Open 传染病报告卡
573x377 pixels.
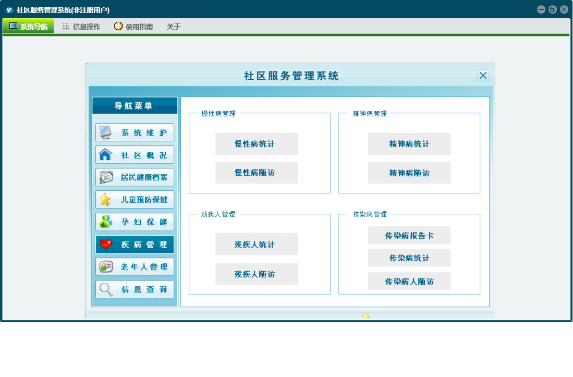(x=409, y=235)
